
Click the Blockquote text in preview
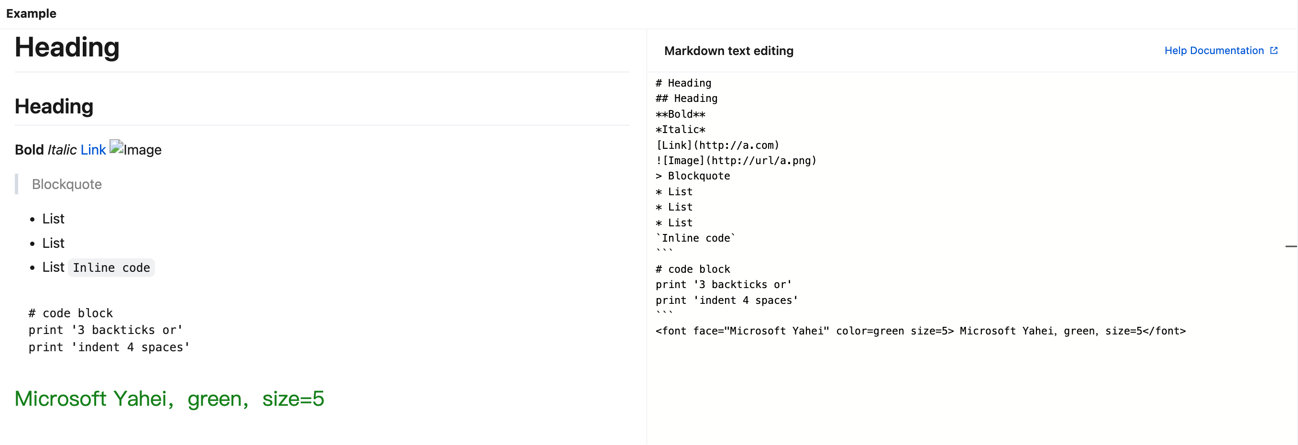66,185
